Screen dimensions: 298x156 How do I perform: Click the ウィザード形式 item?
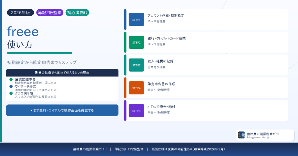[26, 86]
